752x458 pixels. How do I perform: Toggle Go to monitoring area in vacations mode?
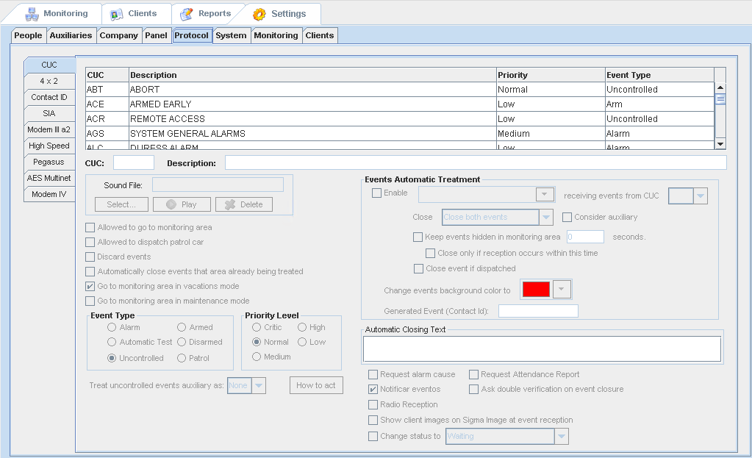click(x=90, y=286)
